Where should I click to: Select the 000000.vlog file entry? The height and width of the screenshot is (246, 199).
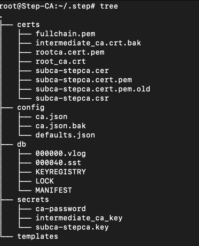tap(61, 153)
